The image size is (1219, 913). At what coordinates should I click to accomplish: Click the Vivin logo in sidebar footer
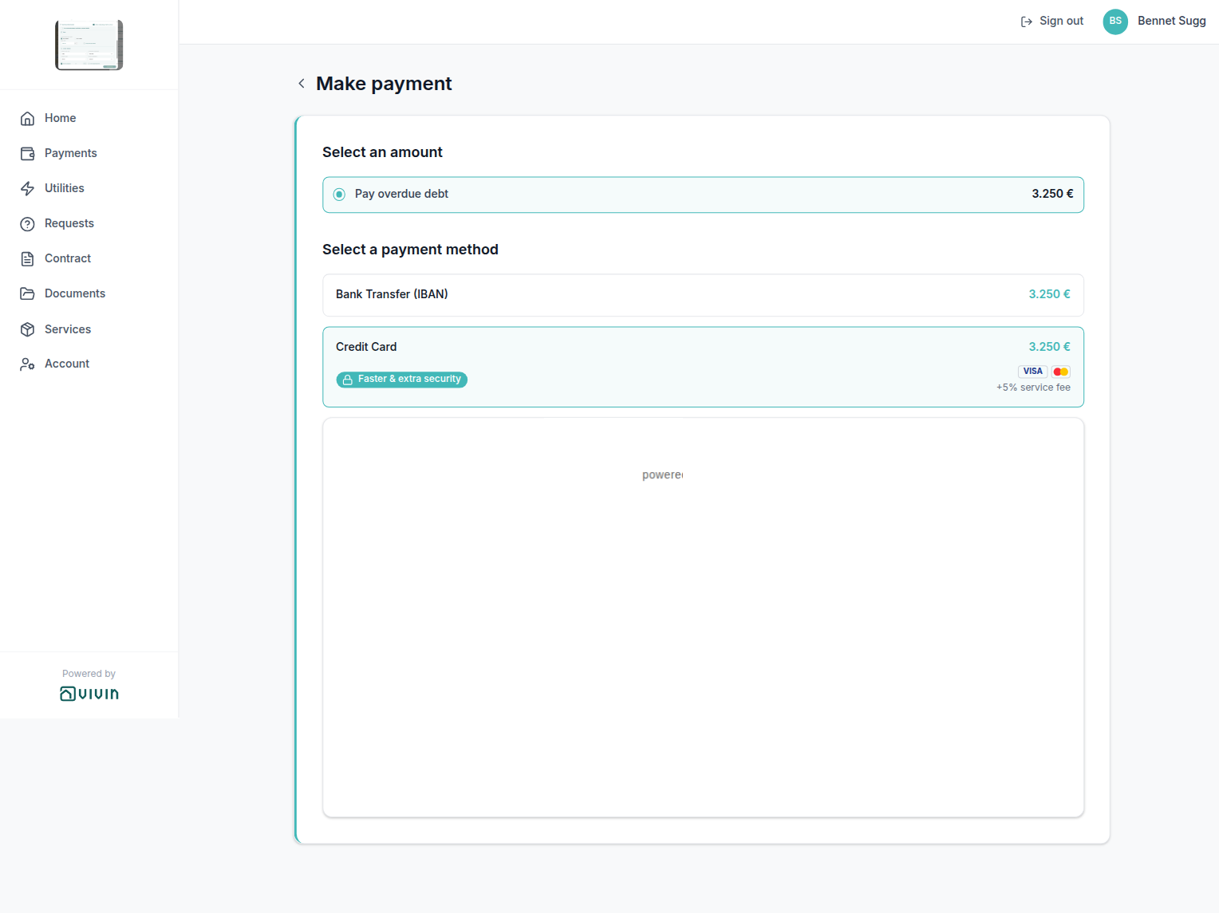(x=89, y=694)
